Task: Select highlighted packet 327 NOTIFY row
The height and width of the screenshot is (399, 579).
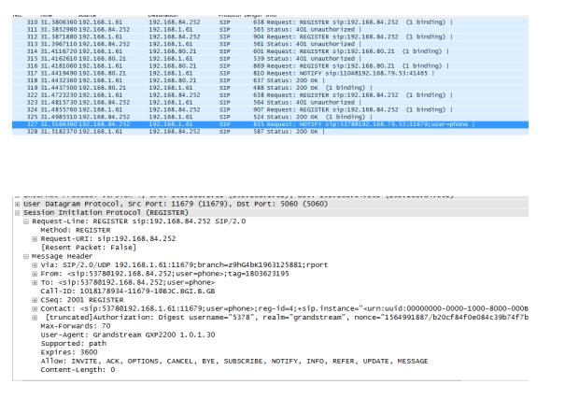Action: (x=270, y=124)
